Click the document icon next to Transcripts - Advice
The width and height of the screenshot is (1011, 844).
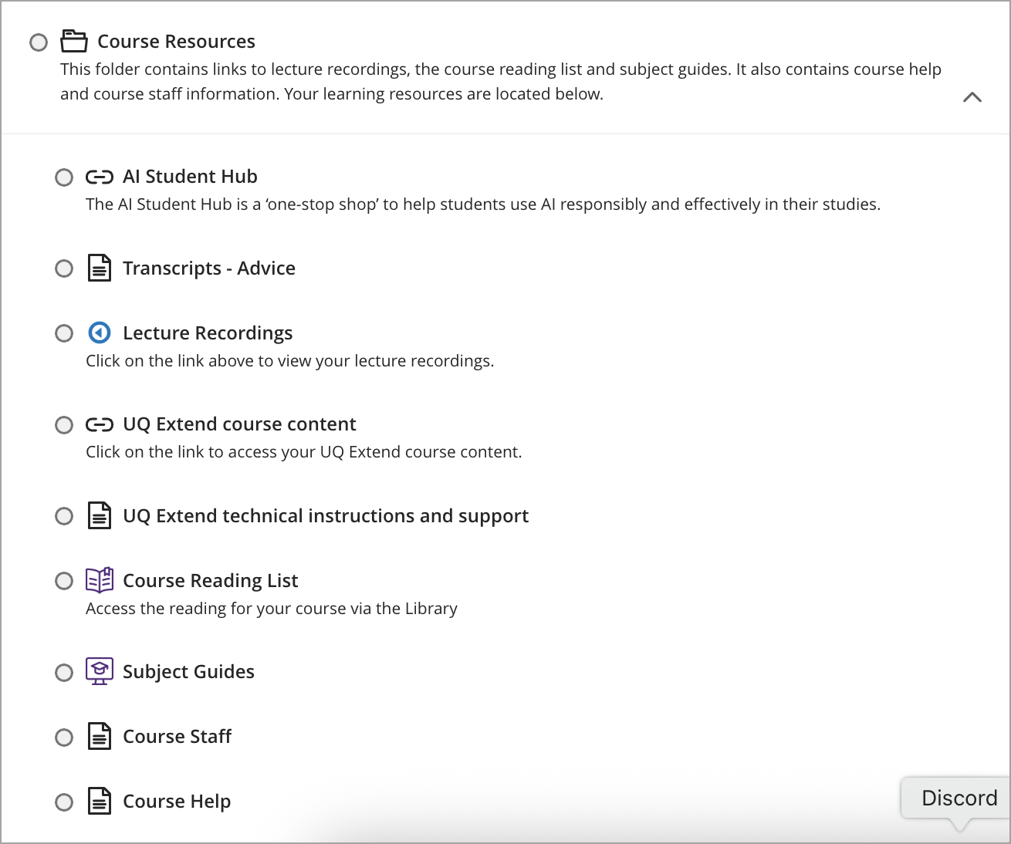tap(100, 268)
